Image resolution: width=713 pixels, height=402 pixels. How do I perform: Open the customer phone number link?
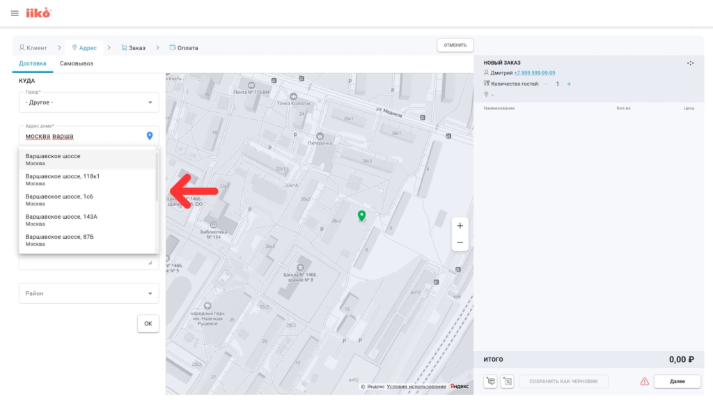tap(534, 72)
